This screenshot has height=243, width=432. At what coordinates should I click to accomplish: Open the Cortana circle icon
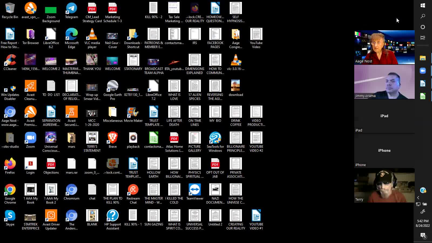click(423, 27)
